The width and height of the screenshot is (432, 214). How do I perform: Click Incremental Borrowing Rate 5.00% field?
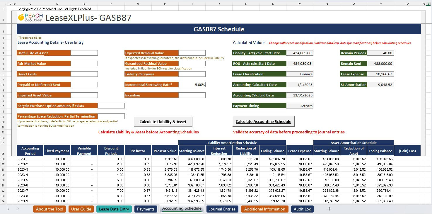pyautogui.click(x=192, y=85)
